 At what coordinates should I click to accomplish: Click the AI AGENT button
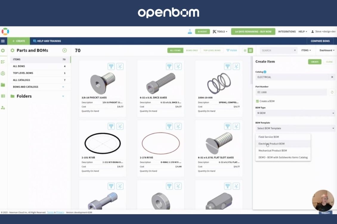(202, 32)
